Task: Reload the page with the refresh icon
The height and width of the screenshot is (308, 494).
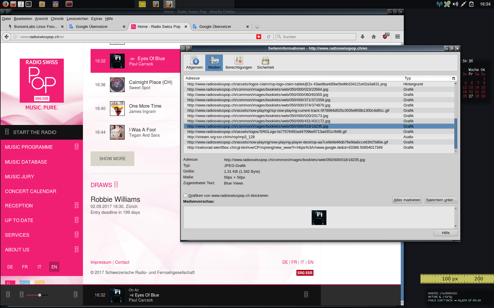Action: [x=268, y=37]
